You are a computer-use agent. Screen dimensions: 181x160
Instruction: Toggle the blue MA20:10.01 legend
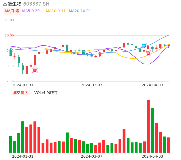pyautogui.click(x=80, y=11)
